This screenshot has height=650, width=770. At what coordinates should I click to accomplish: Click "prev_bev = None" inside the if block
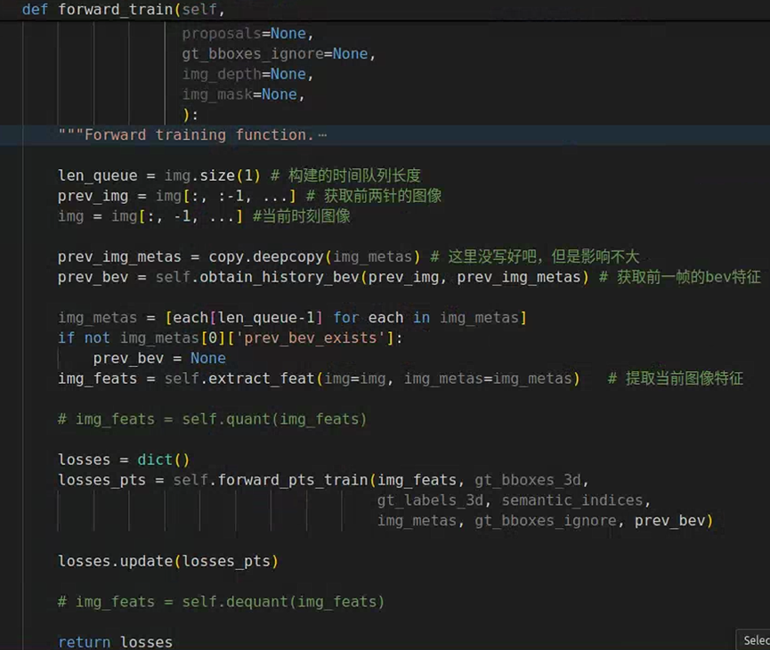point(158,358)
